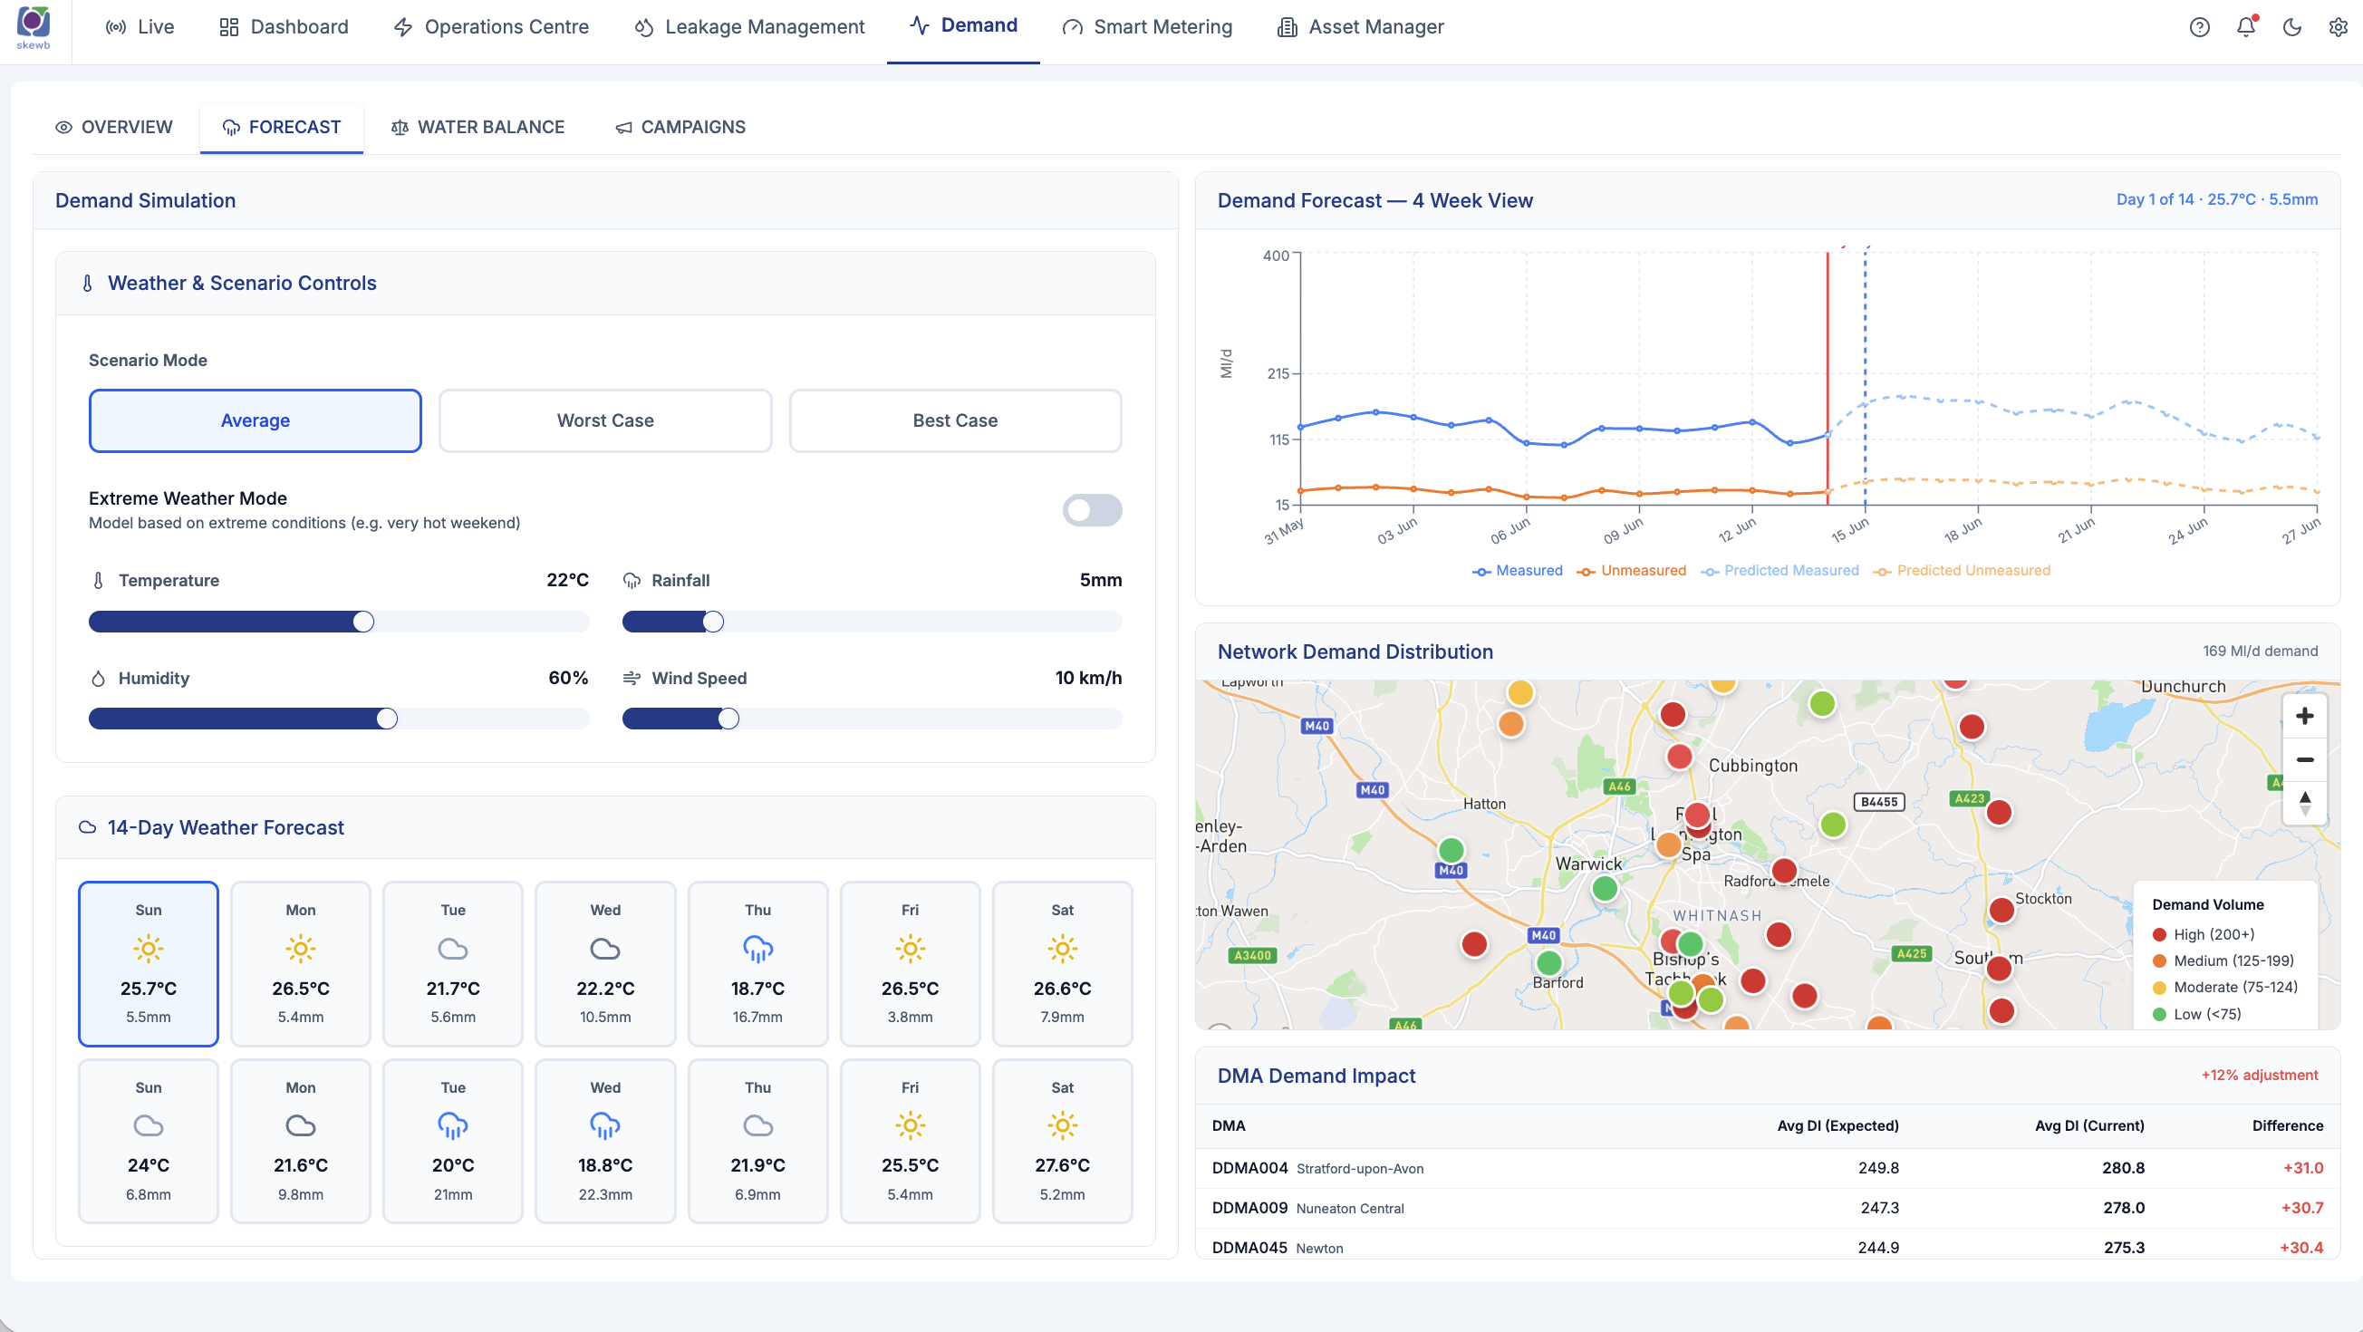
Task: Switch to Campaigns tab
Action: tap(680, 128)
